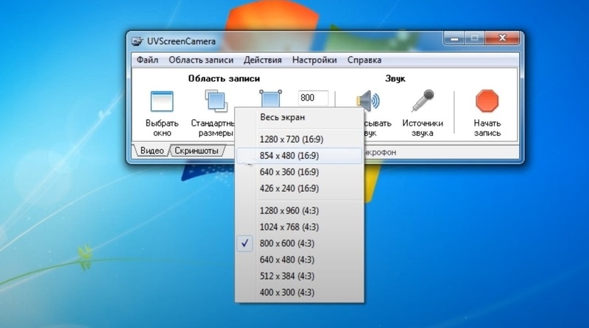Image resolution: width=589 pixels, height=328 pixels.
Task: Choose Весь экран from size list
Action: point(300,117)
